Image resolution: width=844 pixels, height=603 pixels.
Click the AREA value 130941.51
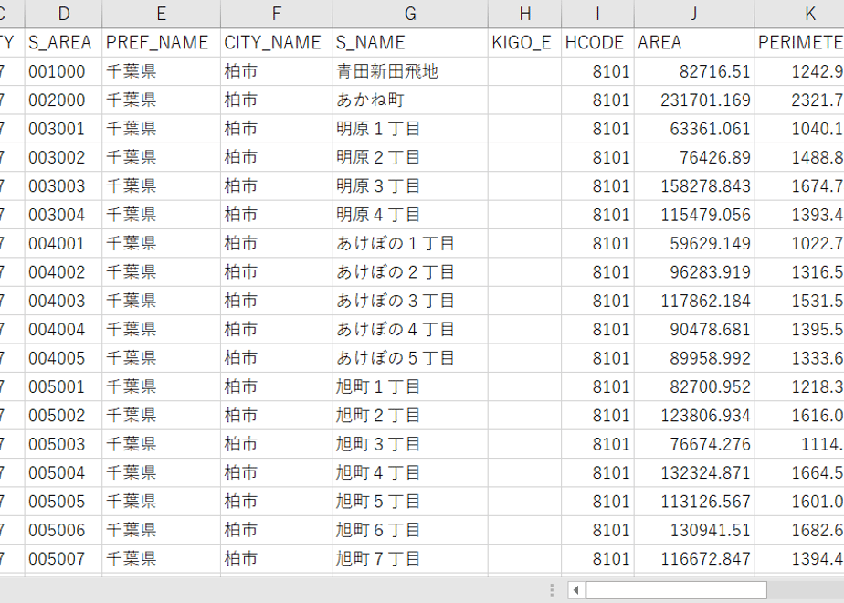click(x=694, y=530)
